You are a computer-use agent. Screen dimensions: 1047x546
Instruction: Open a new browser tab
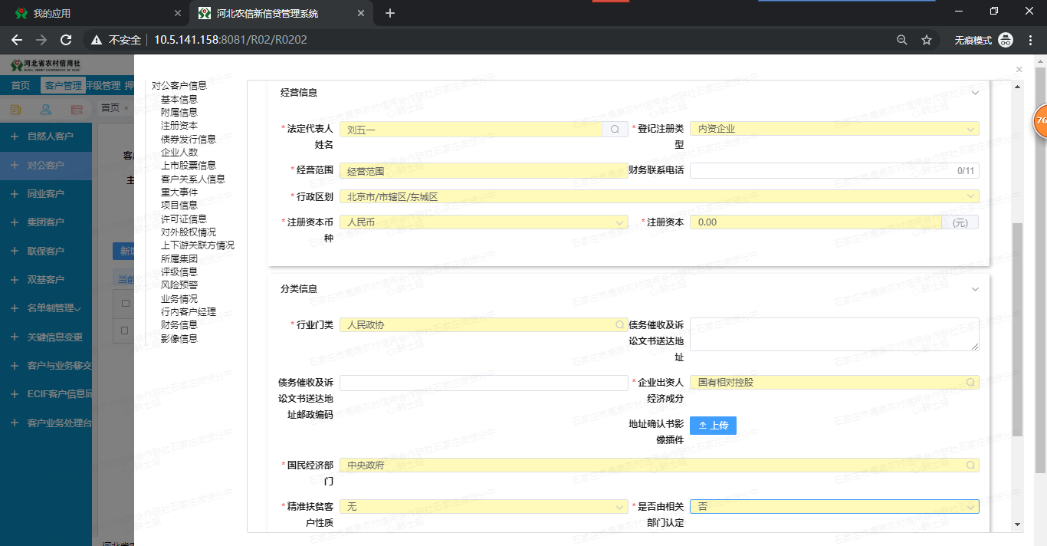(x=390, y=13)
